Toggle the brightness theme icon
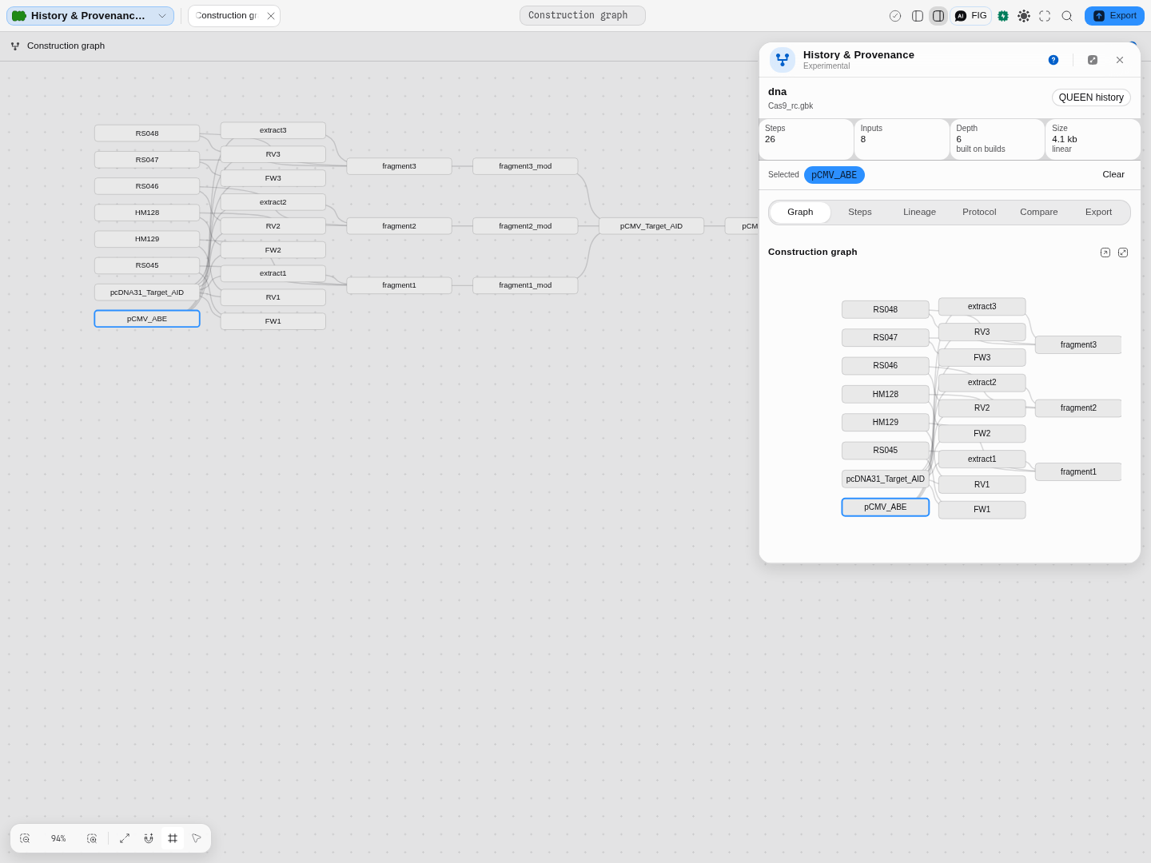This screenshot has width=1151, height=863. 1024,16
